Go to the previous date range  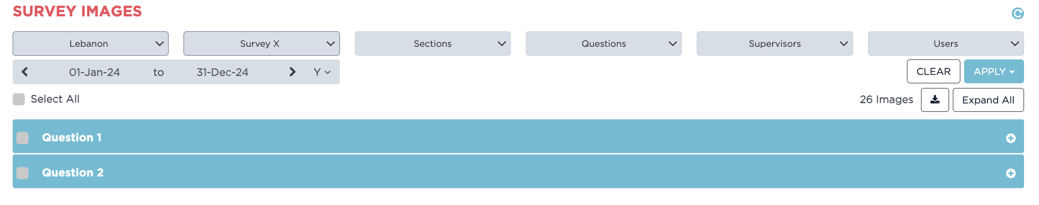[25, 72]
